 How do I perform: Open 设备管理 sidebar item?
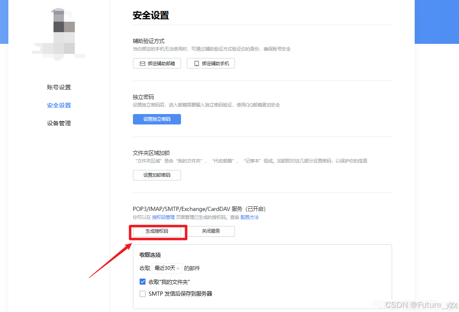59,123
